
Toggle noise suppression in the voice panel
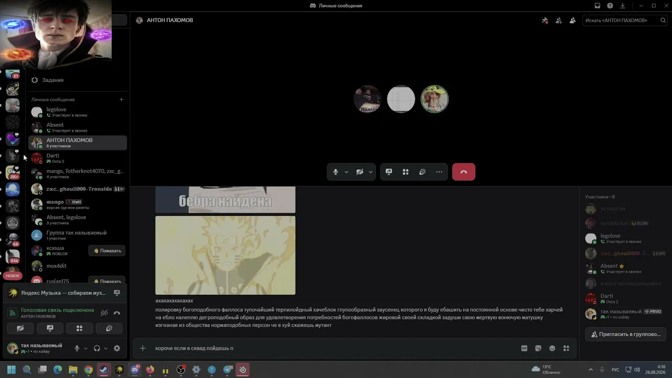(x=104, y=313)
